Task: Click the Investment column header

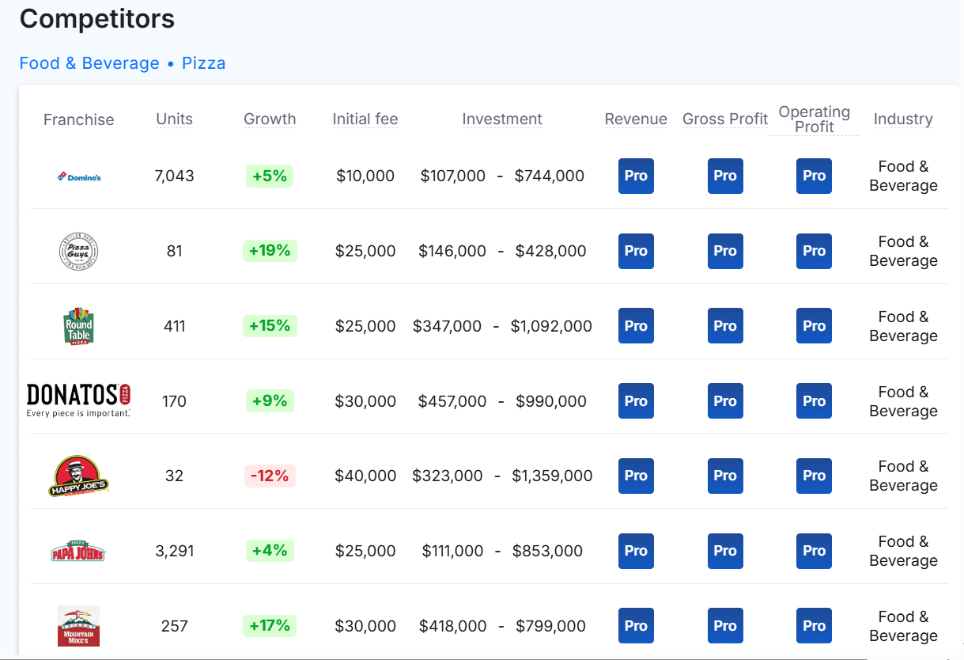Action: 502,119
